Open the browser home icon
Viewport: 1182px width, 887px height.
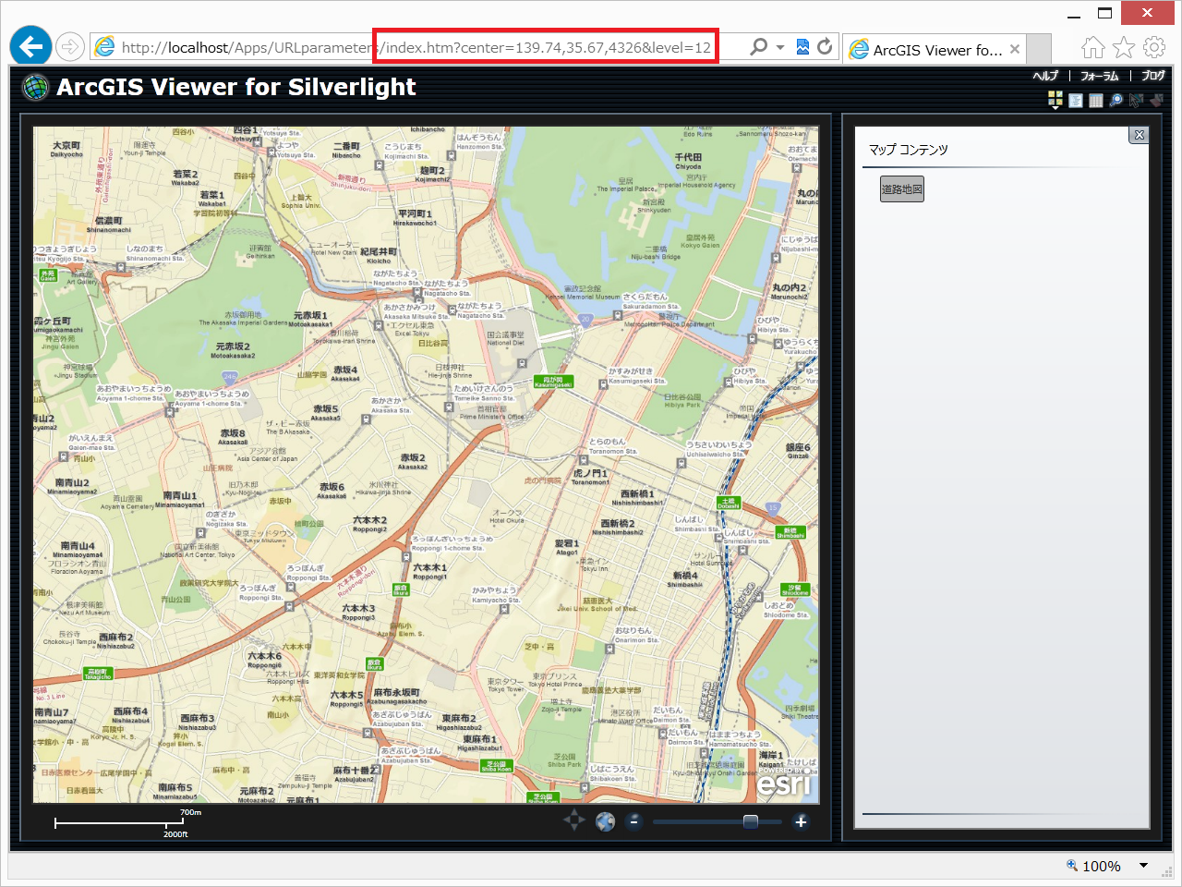(1093, 47)
